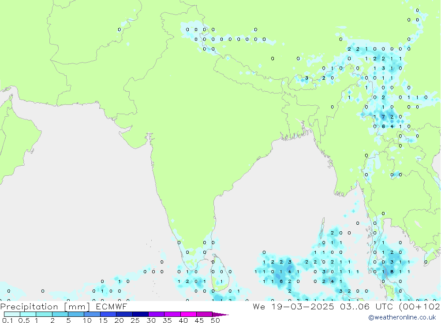Select the blue 10–15 mm legend swatch
Image resolution: width=441 pixels, height=323 pixels.
click(92, 314)
